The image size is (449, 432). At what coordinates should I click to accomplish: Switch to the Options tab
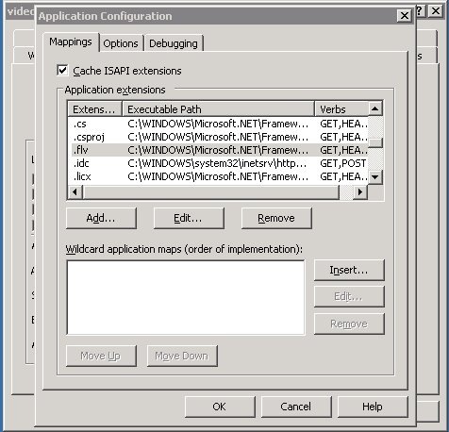click(121, 43)
